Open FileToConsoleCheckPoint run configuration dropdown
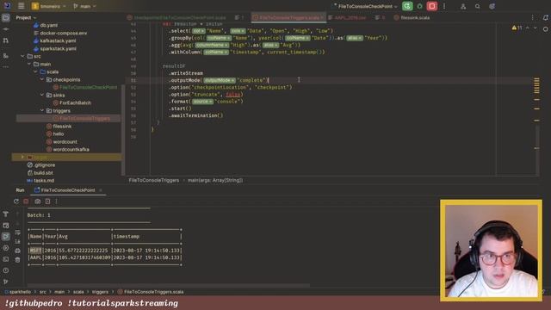Viewport: 551px width, 310px height. pos(364,6)
